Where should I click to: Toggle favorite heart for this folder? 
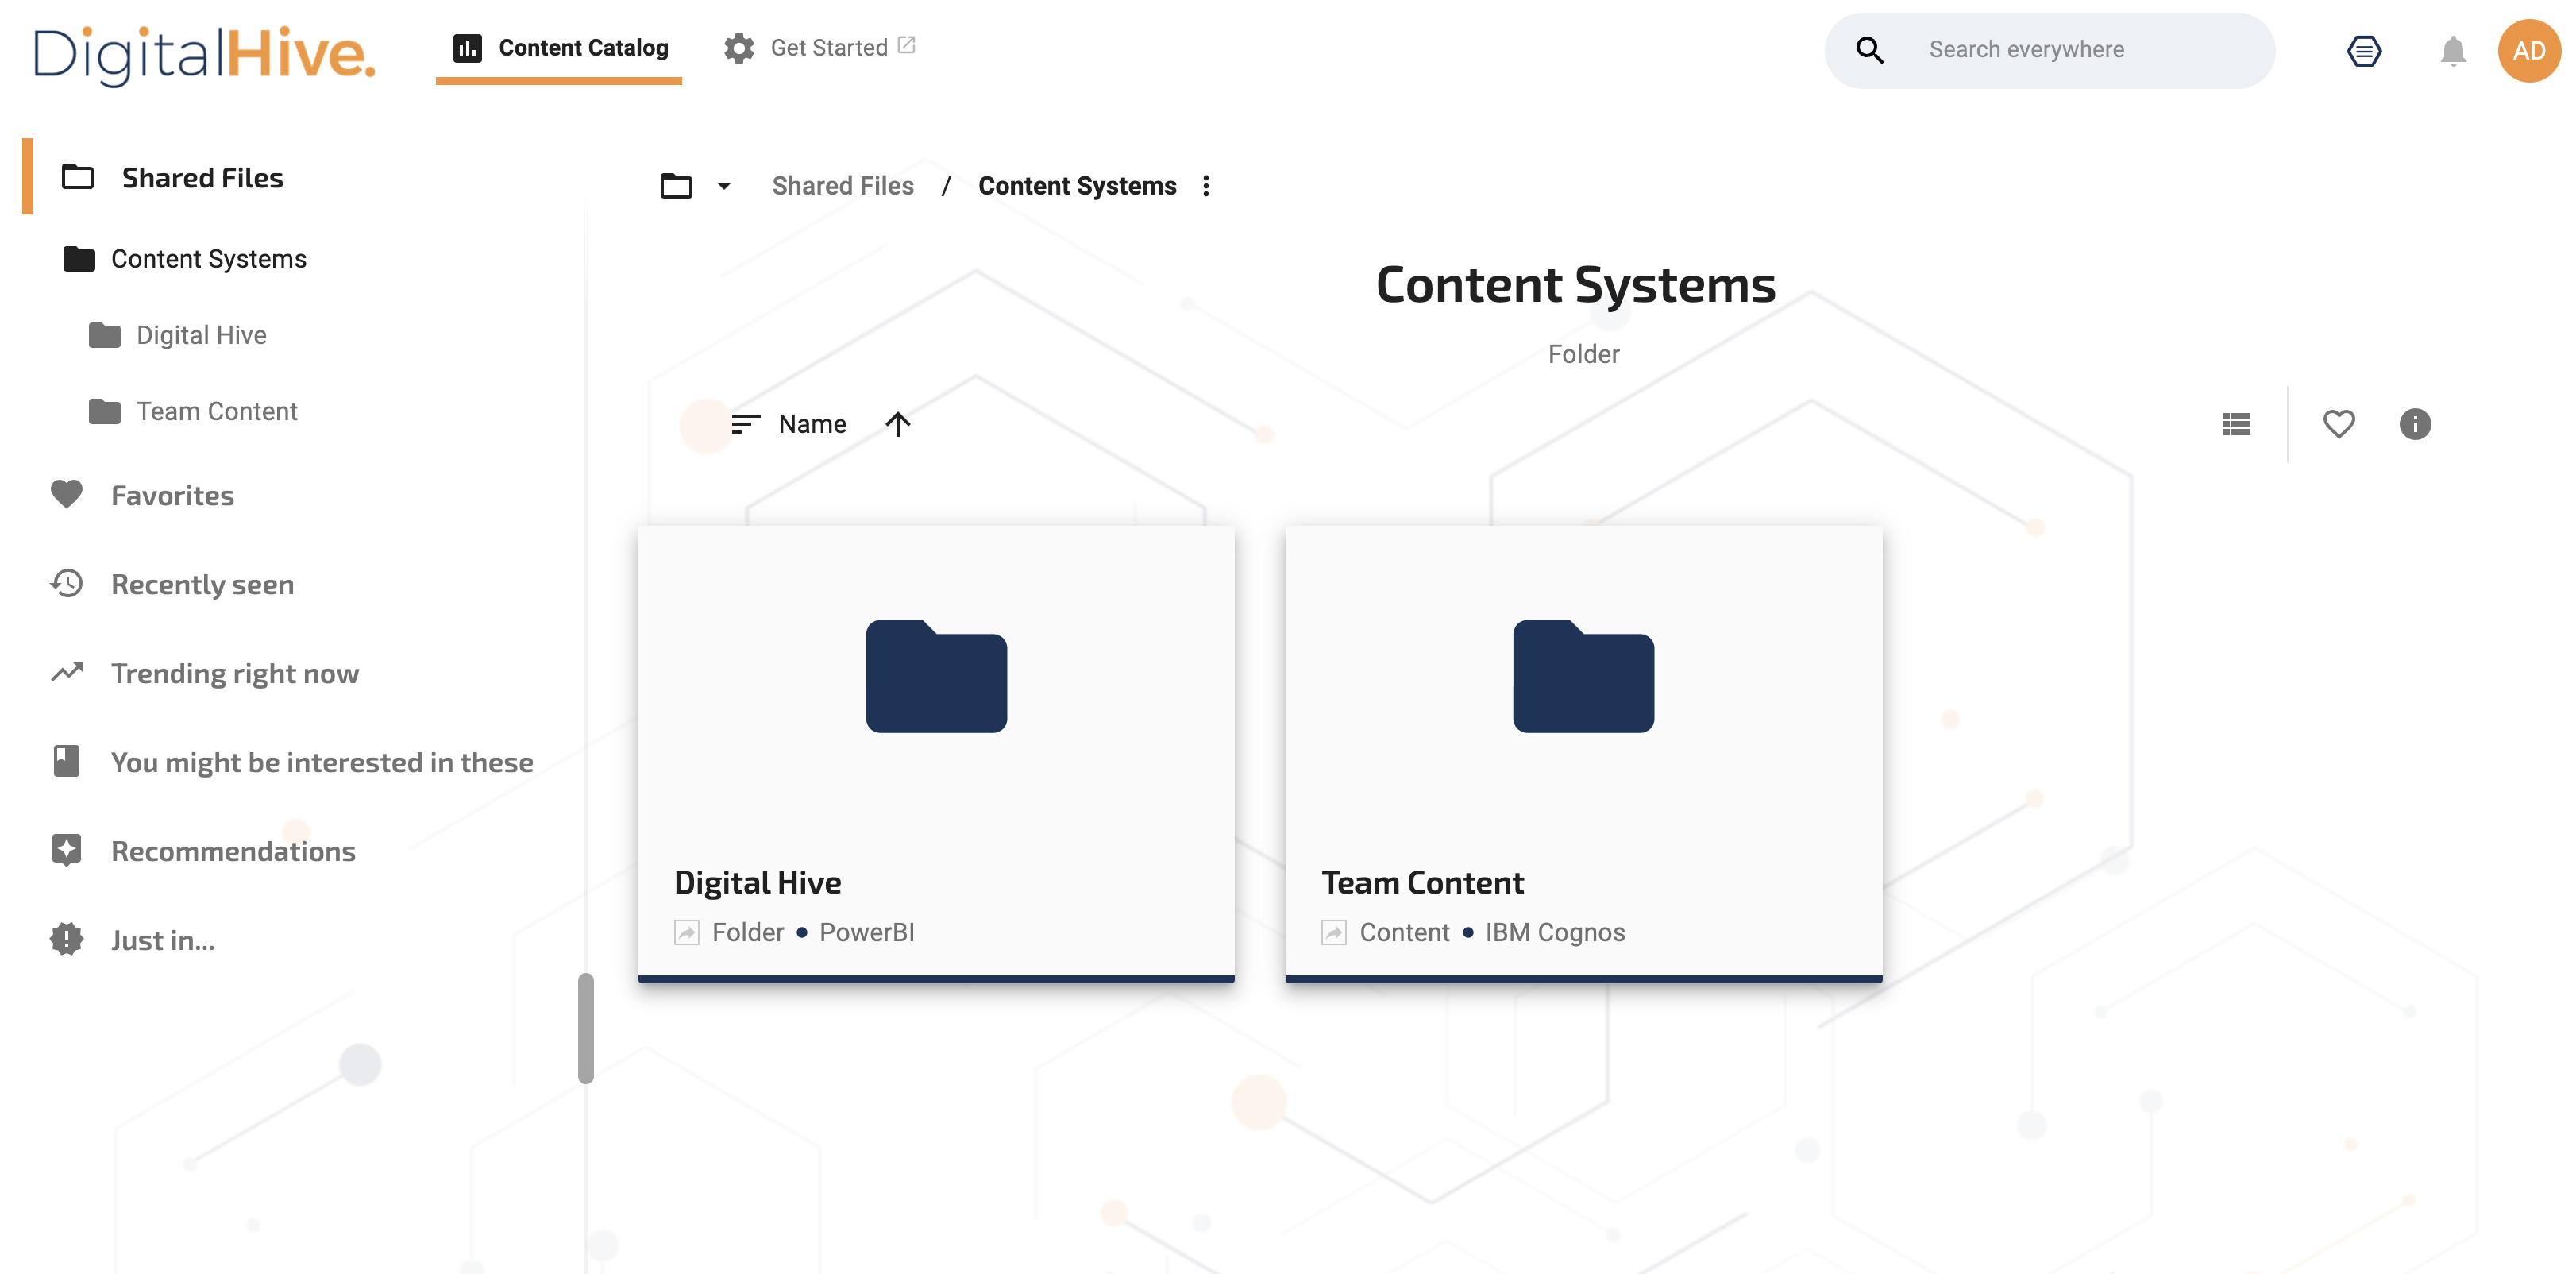coord(2339,424)
